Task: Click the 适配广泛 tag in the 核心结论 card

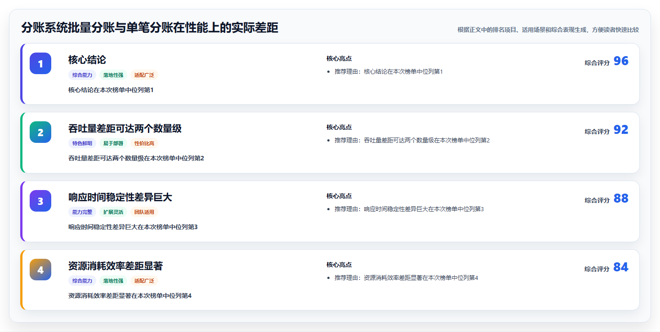Action: point(144,75)
